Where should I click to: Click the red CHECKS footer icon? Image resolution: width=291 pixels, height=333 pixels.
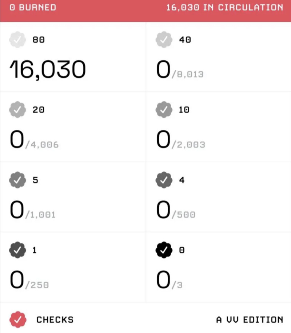[17, 319]
